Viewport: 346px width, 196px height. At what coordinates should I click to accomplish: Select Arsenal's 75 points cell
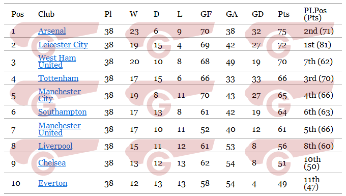[x=282, y=32]
